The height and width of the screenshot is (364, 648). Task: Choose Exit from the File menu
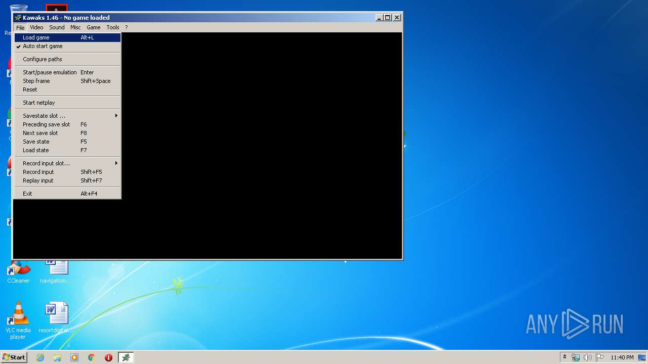[x=67, y=194]
